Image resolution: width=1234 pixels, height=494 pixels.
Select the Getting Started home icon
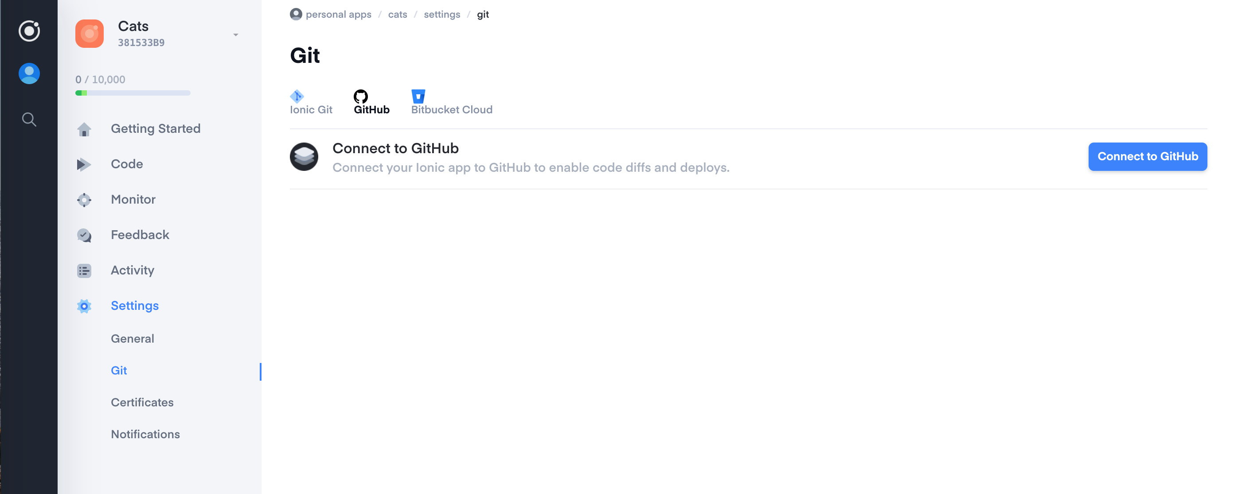(x=84, y=129)
